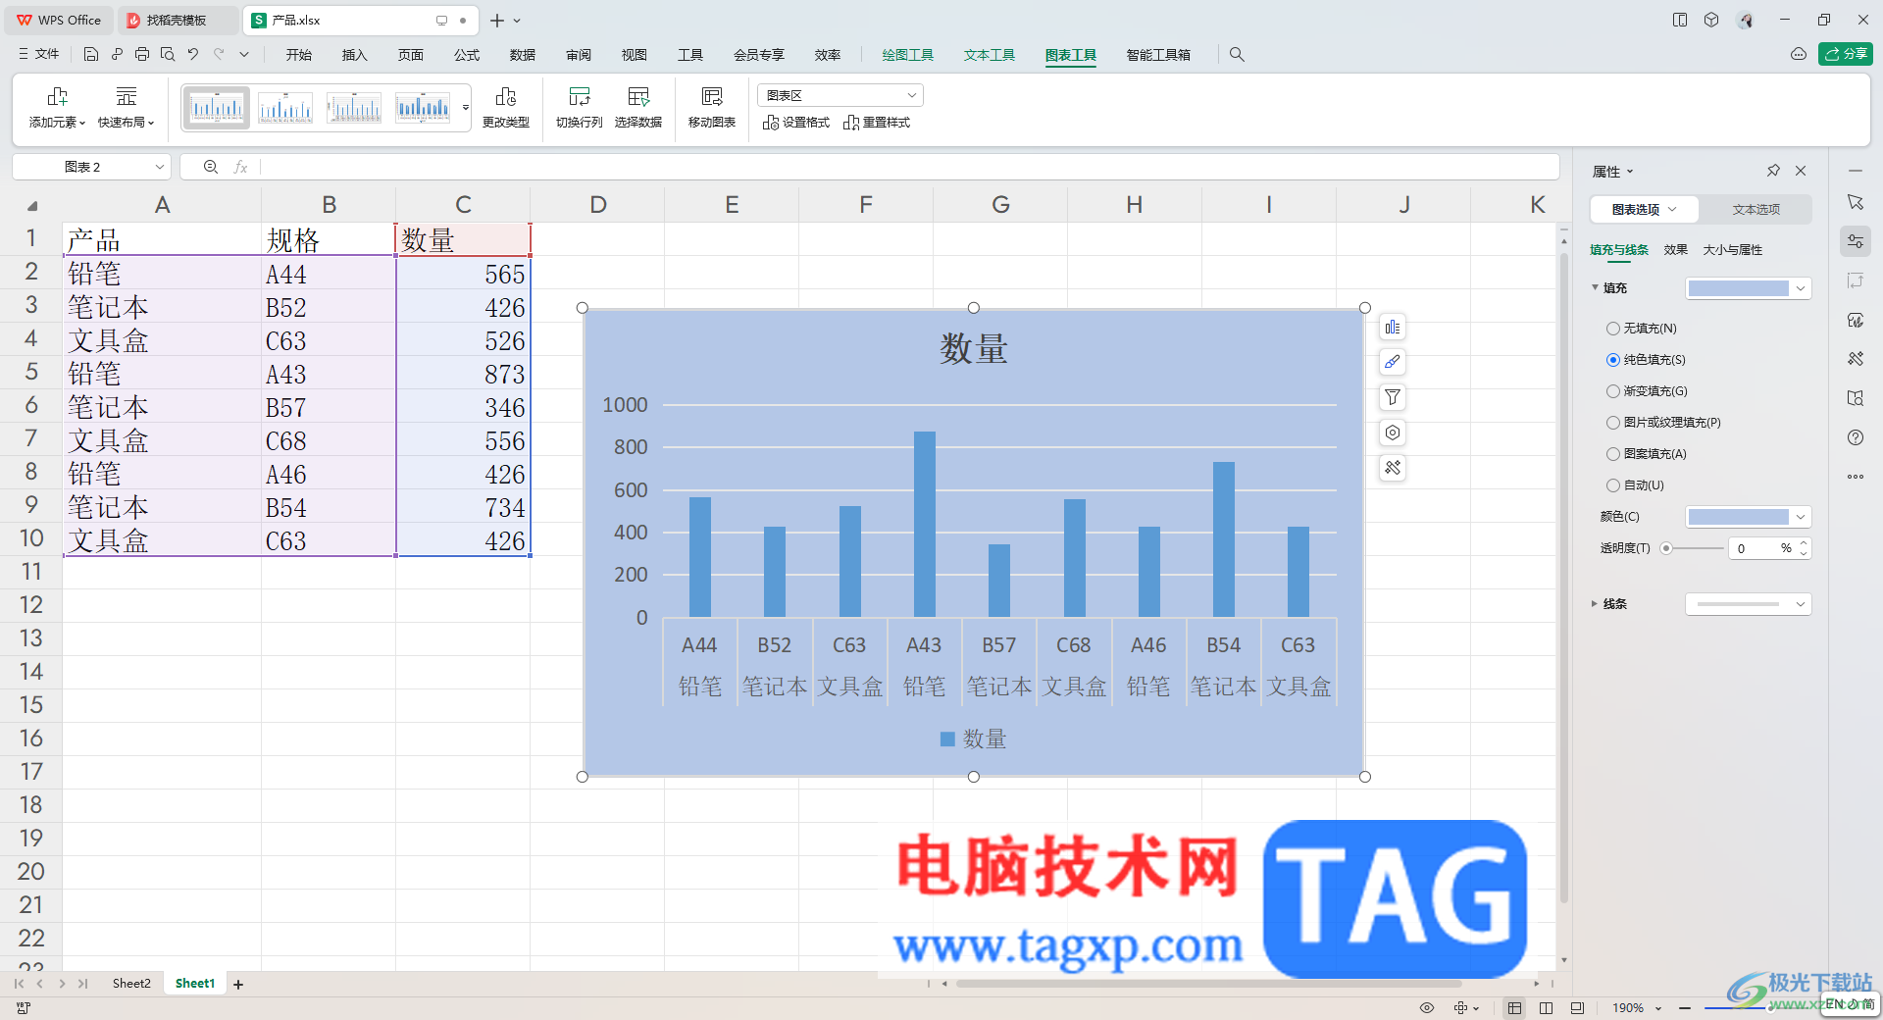Screen dimensions: 1883x1020
Task: Open the Size & Properties (大小与属性) tab
Action: (x=1732, y=250)
